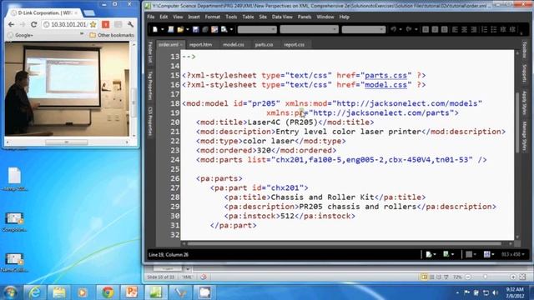Click the webcam video feed in Chrome
The image size is (534, 300).
67,89
